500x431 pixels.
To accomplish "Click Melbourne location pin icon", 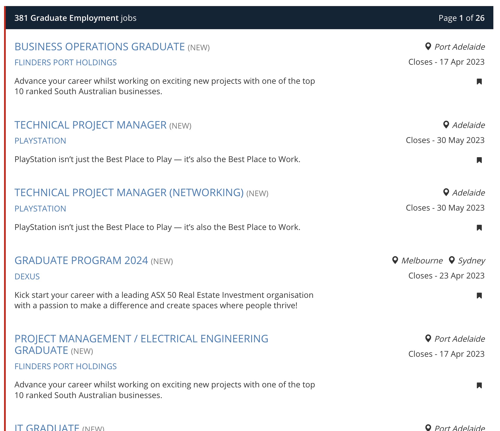I will [x=395, y=260].
